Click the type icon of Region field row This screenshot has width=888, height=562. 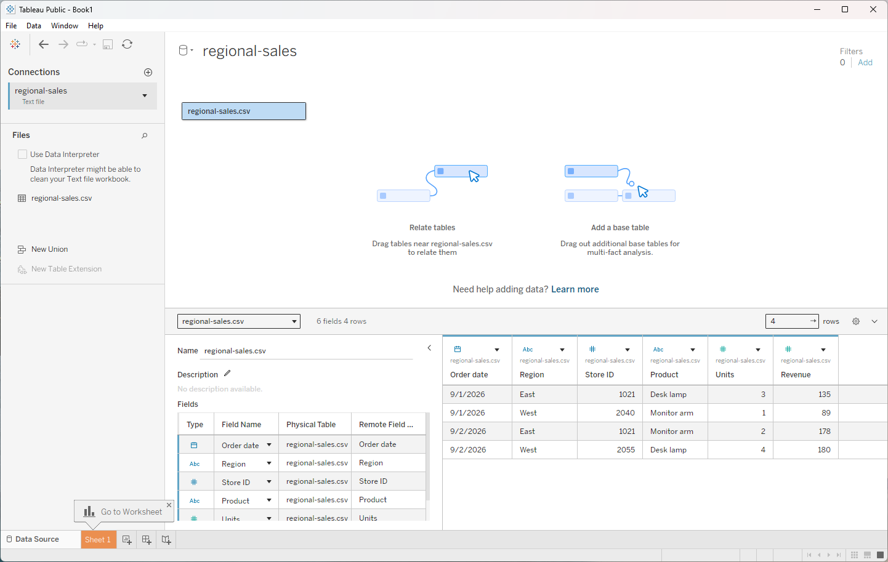tap(195, 464)
